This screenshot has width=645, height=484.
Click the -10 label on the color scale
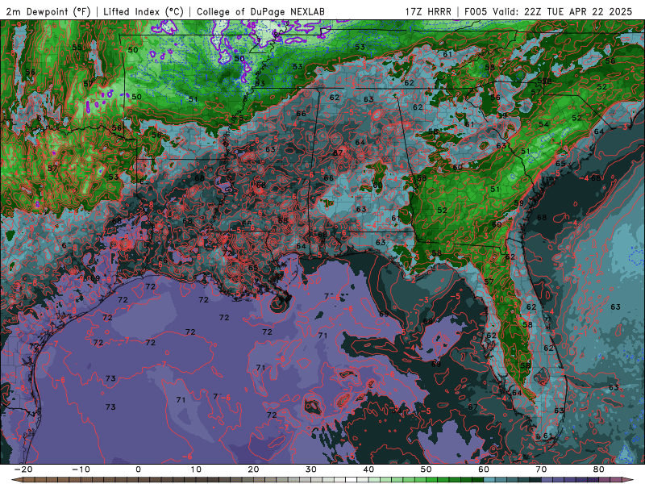[81, 469]
